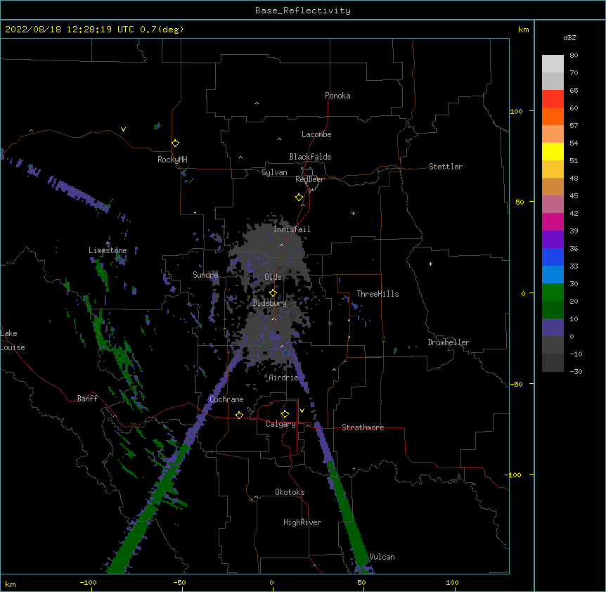Click the Sylvan label on the map

point(274,172)
